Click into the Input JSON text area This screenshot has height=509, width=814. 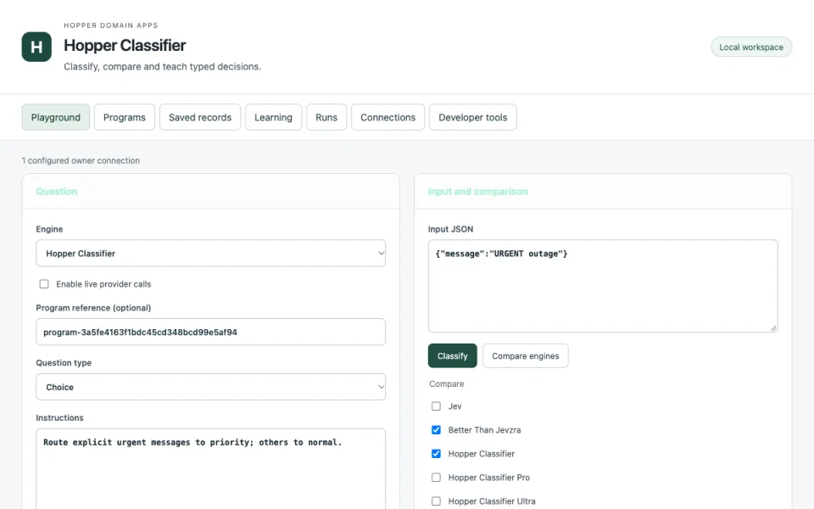pyautogui.click(x=603, y=286)
